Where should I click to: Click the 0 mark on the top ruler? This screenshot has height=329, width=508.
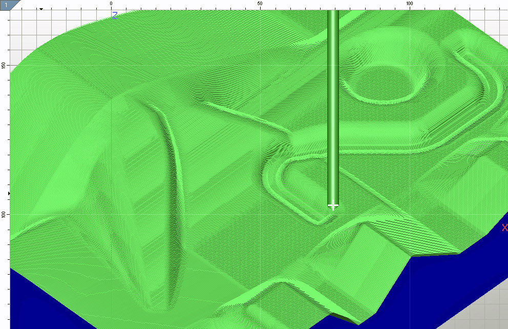click(111, 4)
